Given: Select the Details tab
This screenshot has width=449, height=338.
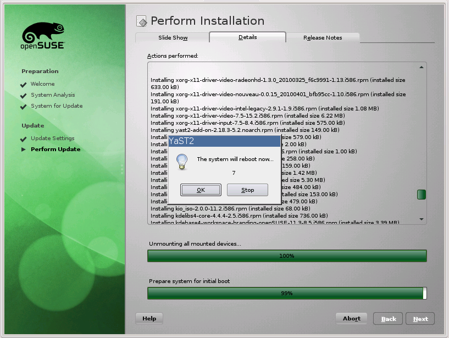Looking at the screenshot, I should [248, 37].
